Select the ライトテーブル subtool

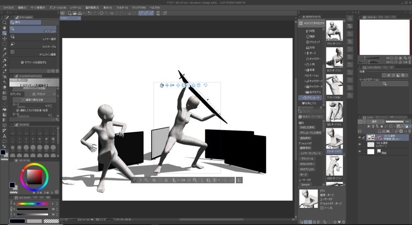tap(33, 46)
